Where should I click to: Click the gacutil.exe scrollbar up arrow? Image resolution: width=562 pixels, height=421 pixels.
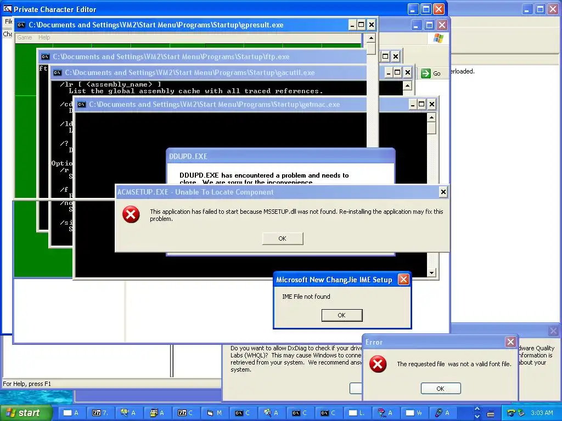(407, 86)
